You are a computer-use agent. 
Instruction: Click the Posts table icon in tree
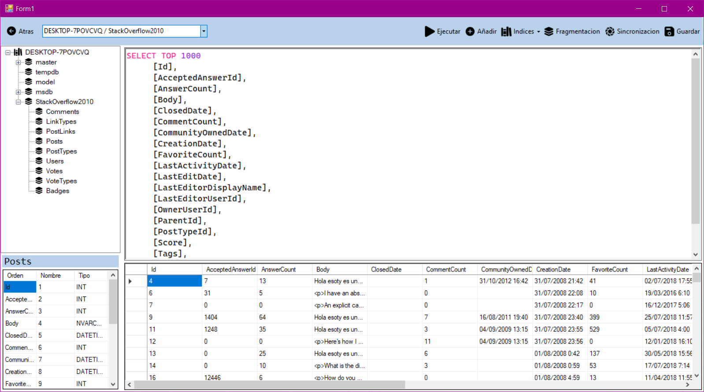[39, 141]
